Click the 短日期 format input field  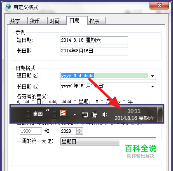105,76
